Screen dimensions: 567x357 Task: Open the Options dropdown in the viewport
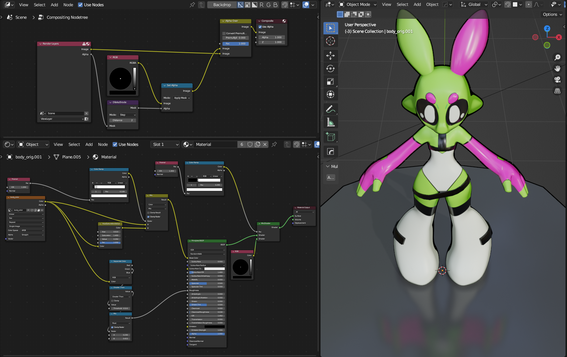553,14
